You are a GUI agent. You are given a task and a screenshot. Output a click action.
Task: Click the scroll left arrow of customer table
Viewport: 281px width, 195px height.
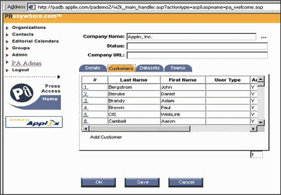85,129
